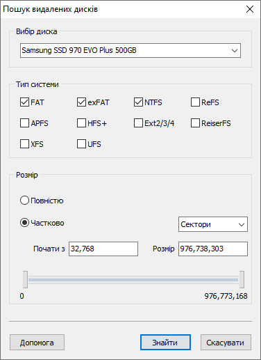Click the Почати з input field

tap(103, 249)
